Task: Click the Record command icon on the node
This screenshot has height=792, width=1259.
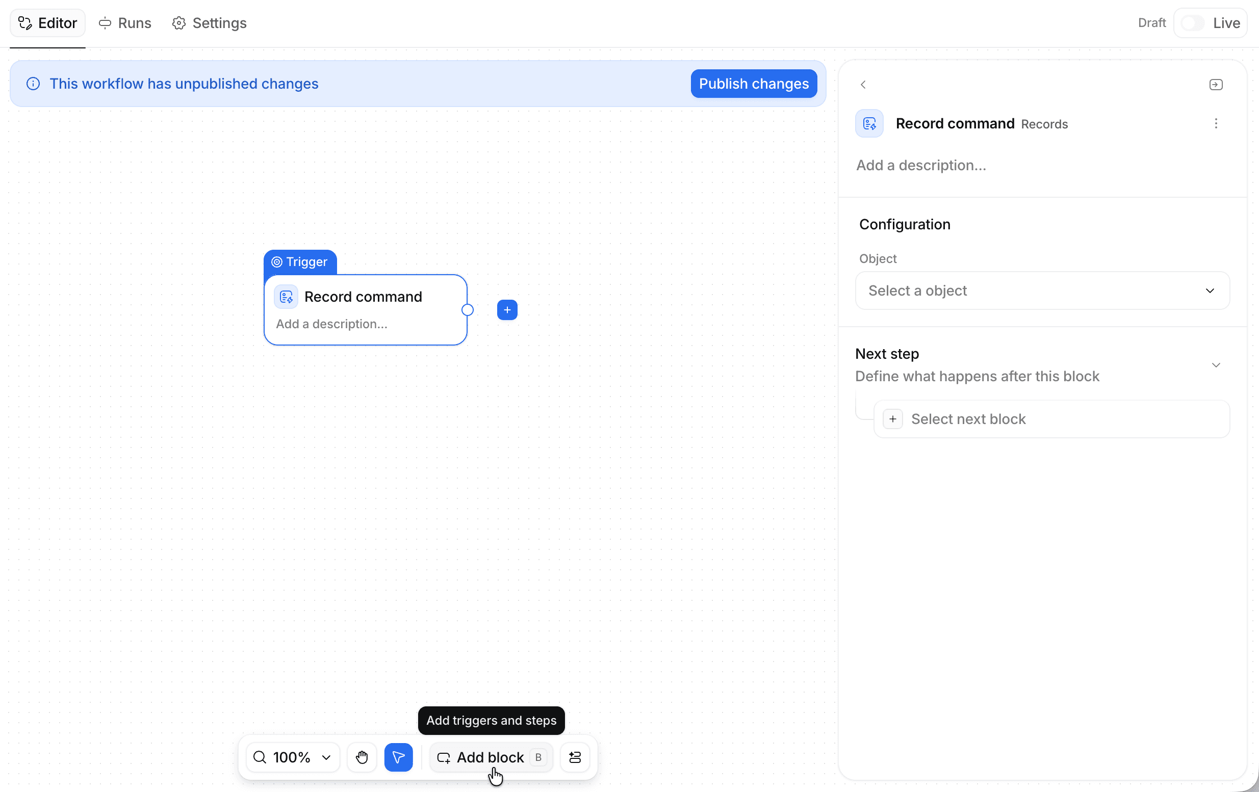Action: 286,297
